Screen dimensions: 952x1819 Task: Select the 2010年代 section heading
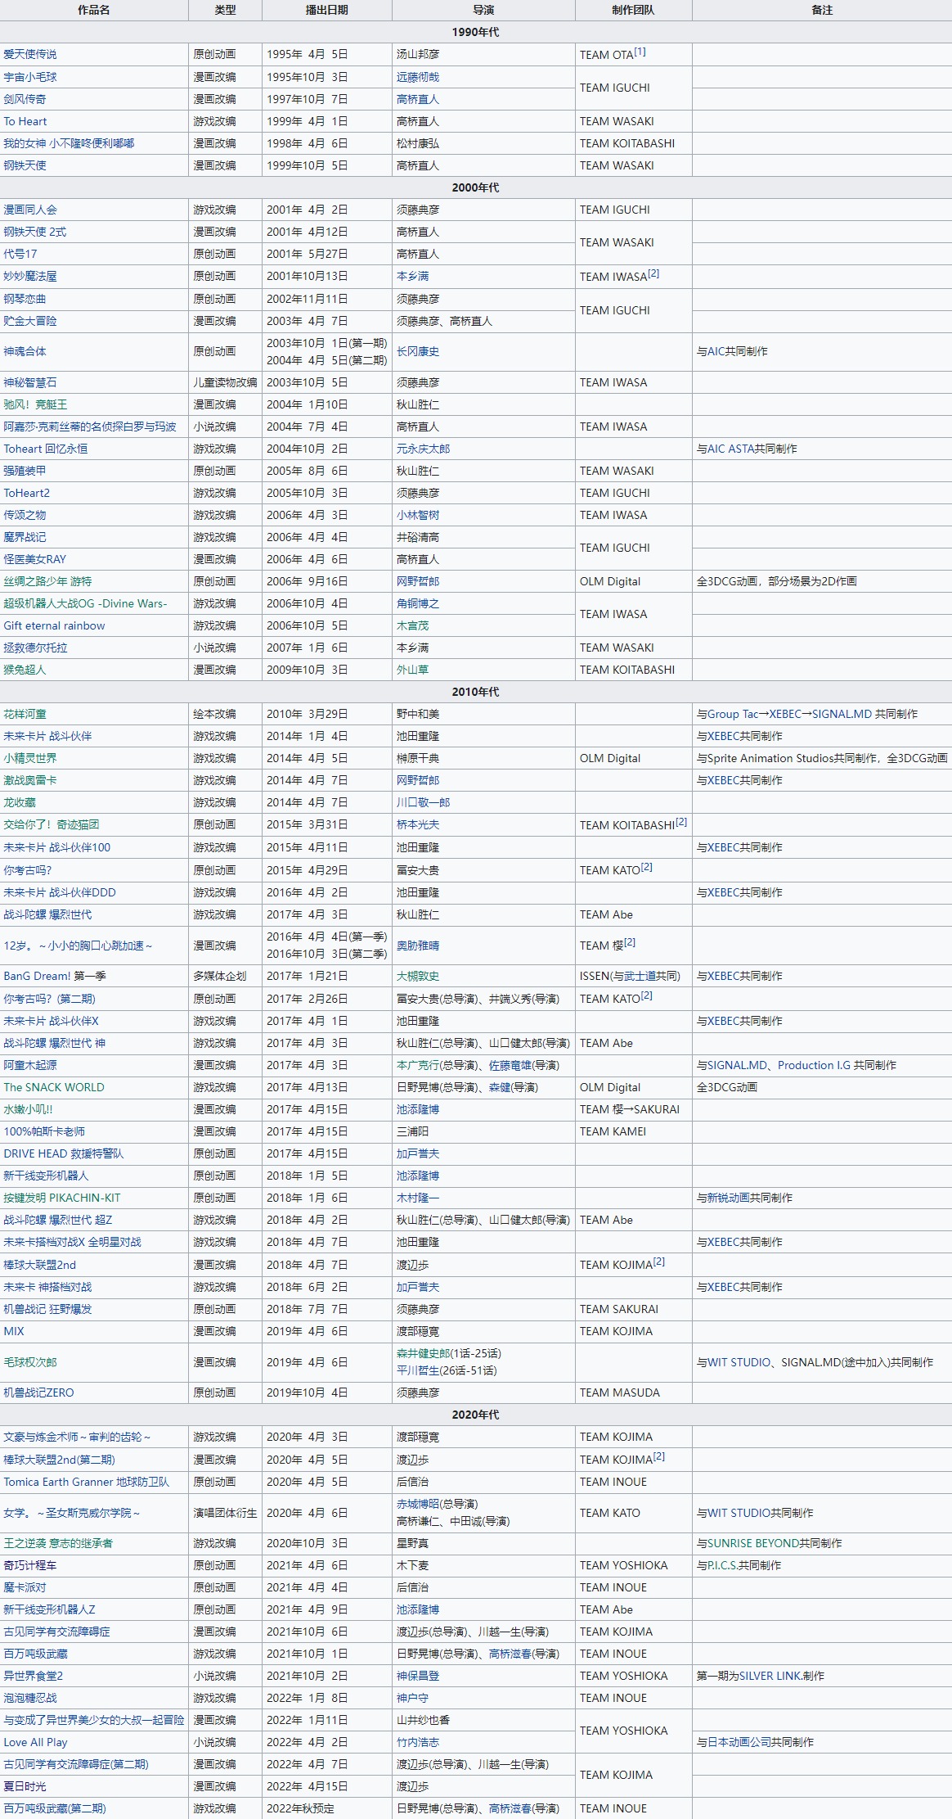(x=475, y=692)
